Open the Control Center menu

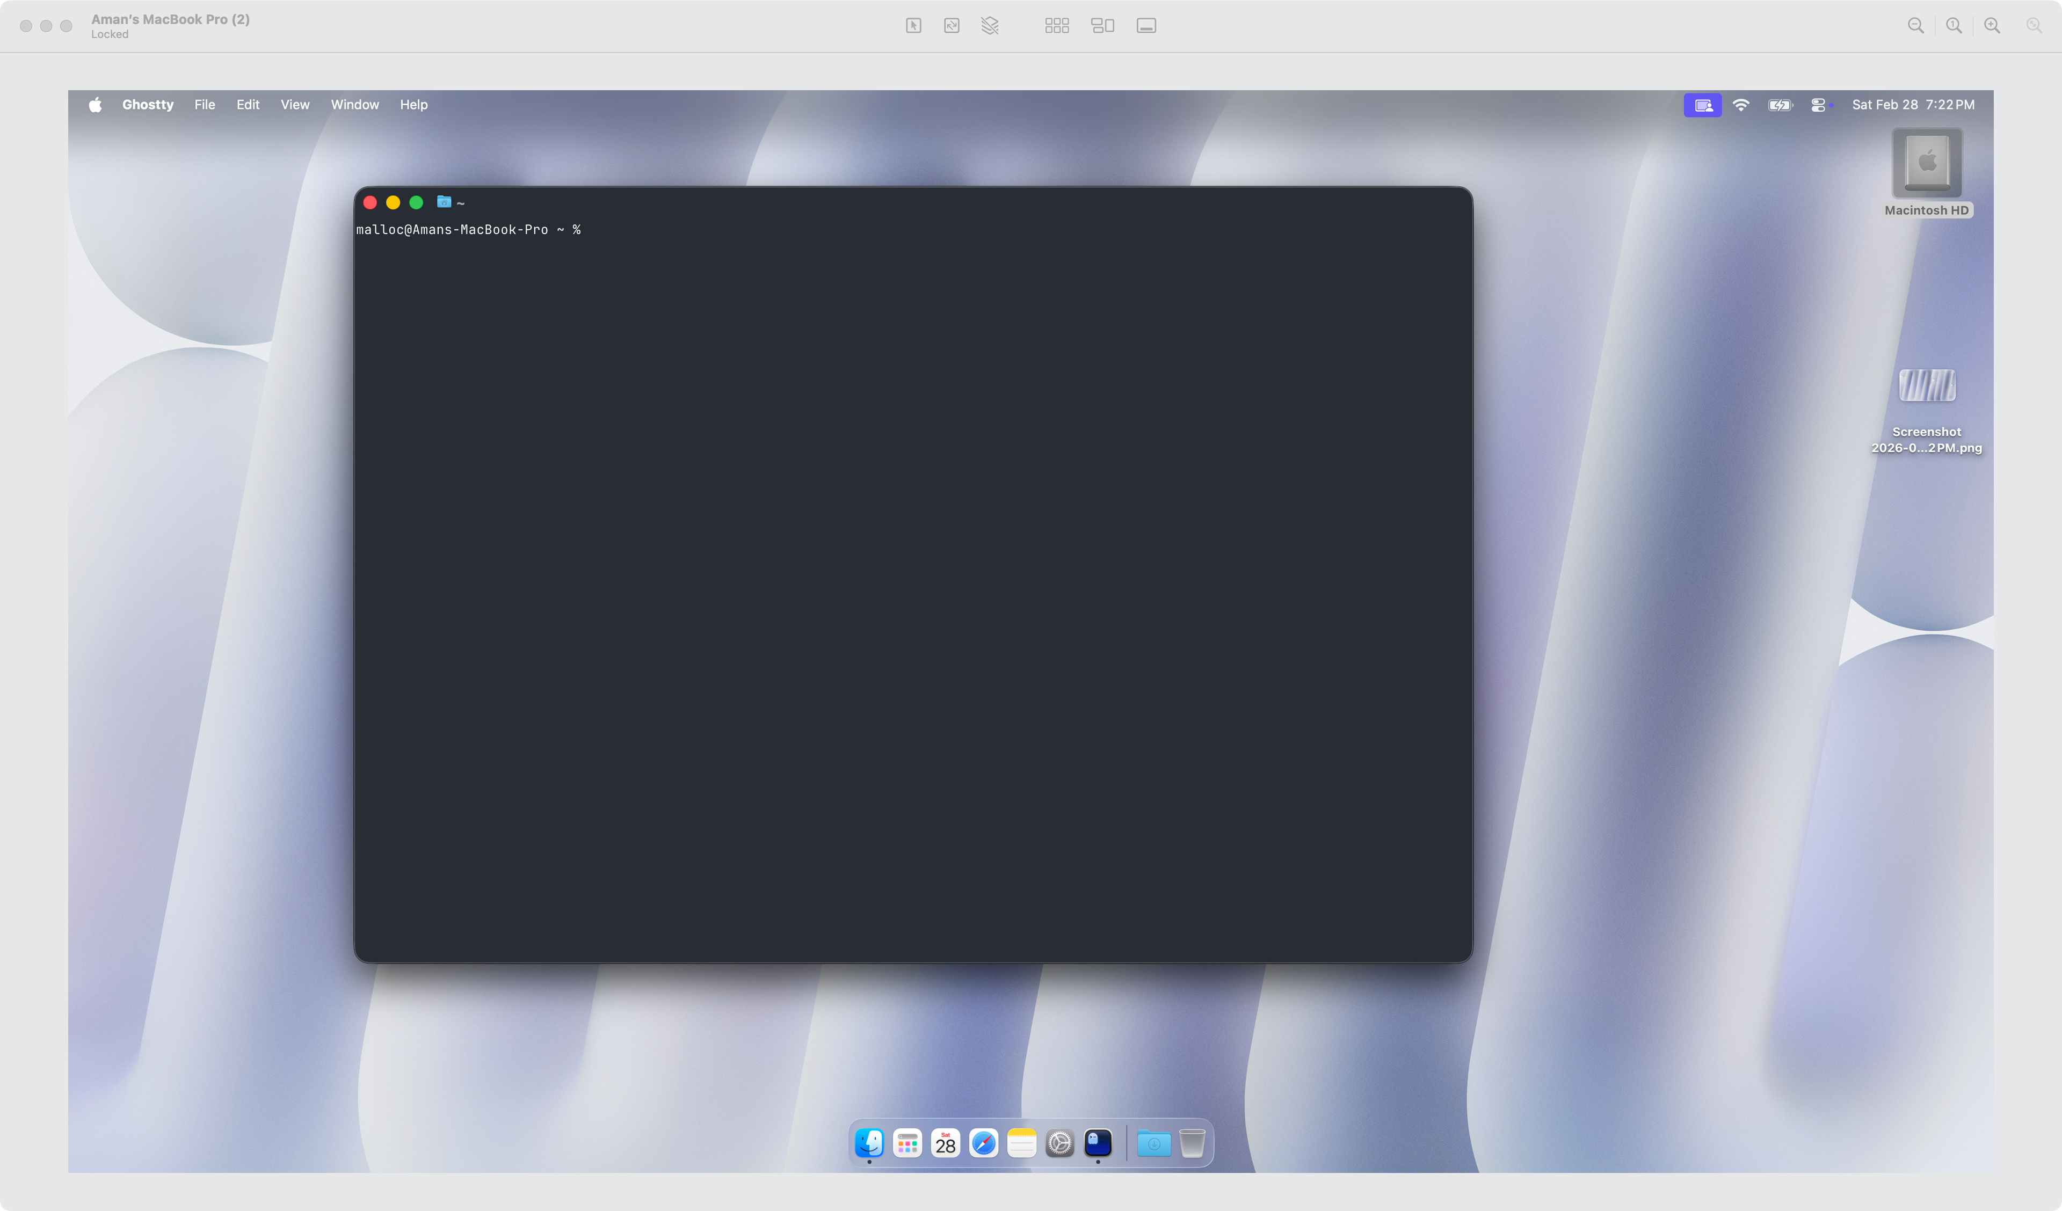(x=1819, y=105)
